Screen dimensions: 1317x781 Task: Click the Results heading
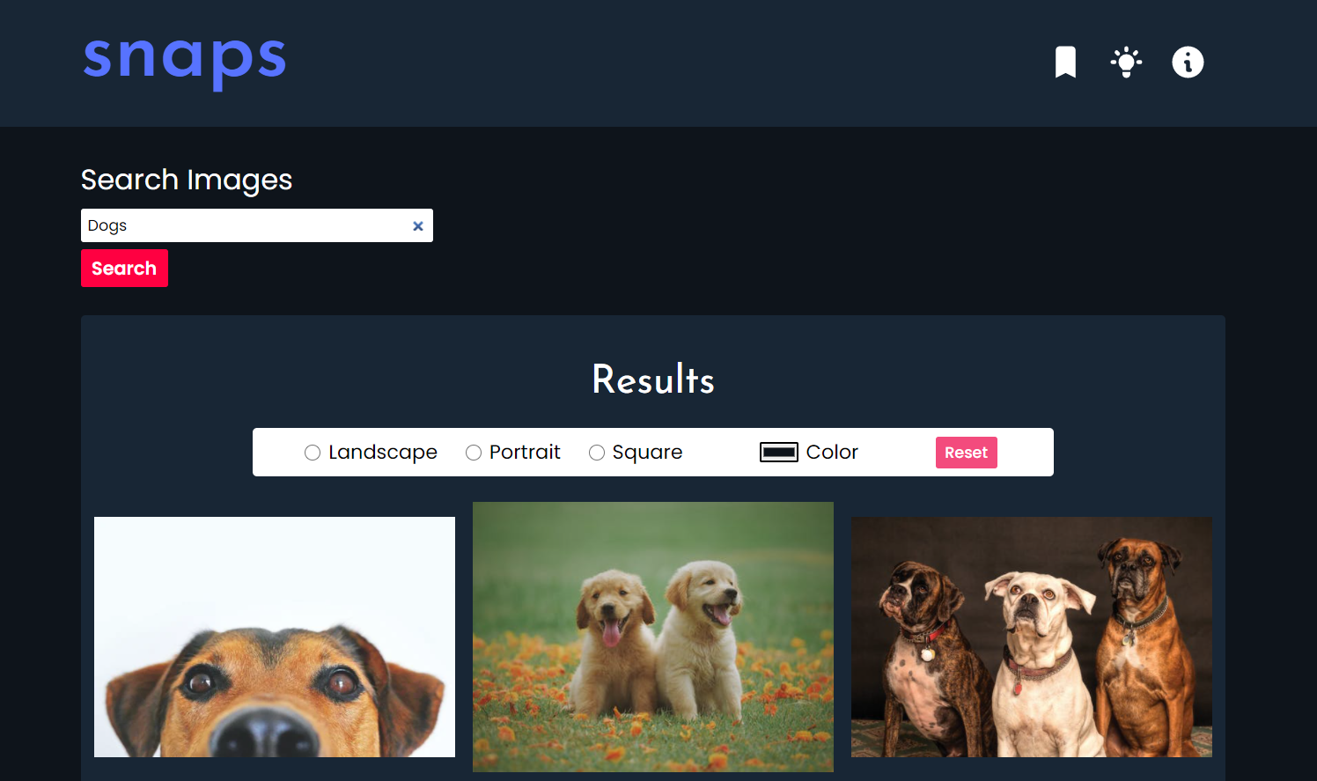coord(653,379)
